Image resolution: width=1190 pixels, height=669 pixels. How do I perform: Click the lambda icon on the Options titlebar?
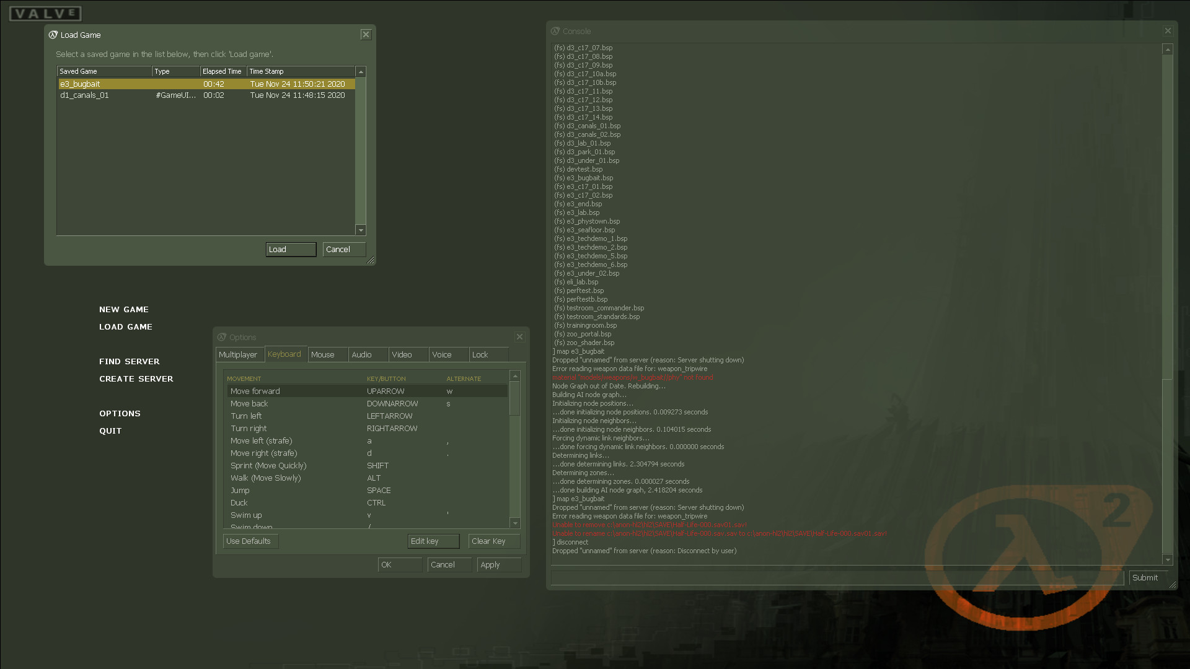point(222,337)
